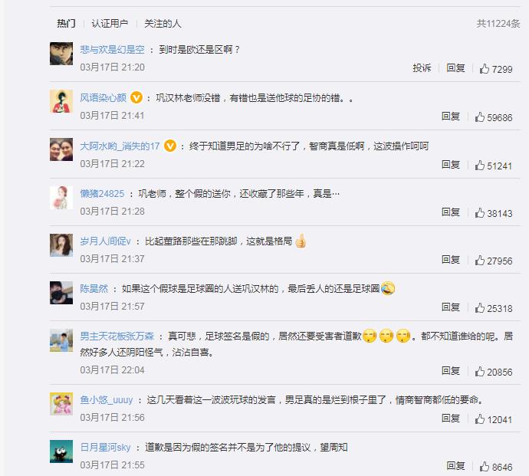
Task: Open 日月星河sky's username link
Action: tap(106, 447)
